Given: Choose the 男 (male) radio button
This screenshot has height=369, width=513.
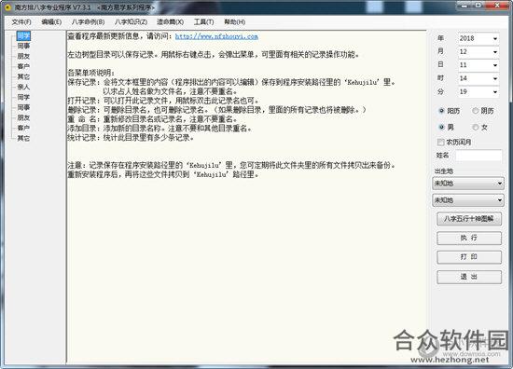Looking at the screenshot, I should pyautogui.click(x=441, y=127).
